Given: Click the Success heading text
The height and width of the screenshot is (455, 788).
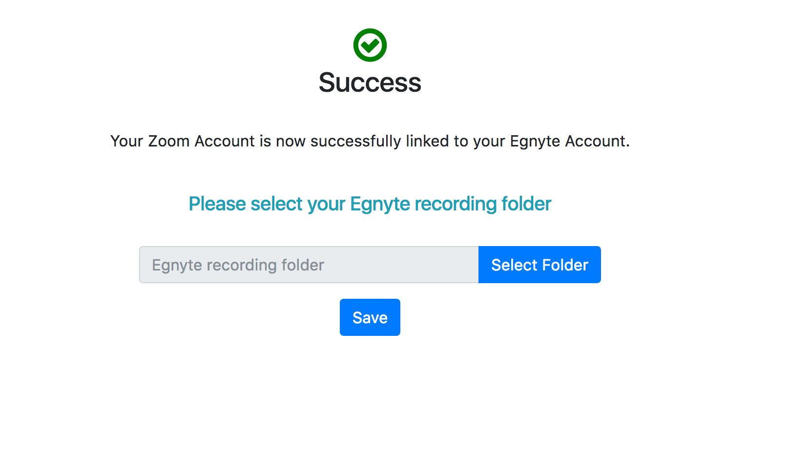Looking at the screenshot, I should pyautogui.click(x=370, y=83).
